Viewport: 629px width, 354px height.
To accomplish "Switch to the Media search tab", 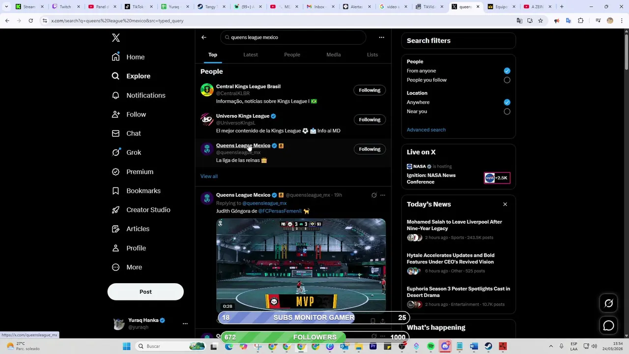I will tap(334, 55).
